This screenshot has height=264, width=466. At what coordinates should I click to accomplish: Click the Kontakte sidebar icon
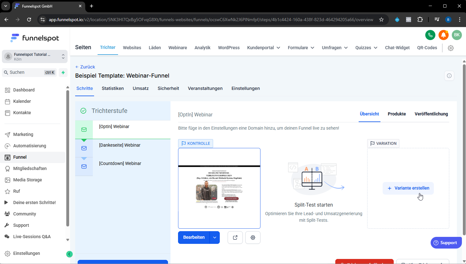coord(8,113)
